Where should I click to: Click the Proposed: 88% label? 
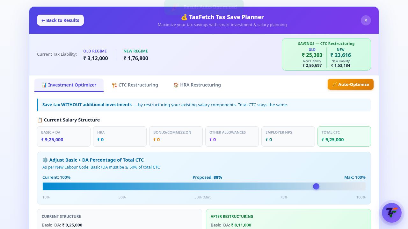pos(207,177)
